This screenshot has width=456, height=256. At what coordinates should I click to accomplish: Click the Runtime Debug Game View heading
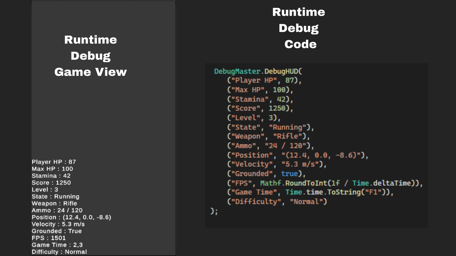91,56
